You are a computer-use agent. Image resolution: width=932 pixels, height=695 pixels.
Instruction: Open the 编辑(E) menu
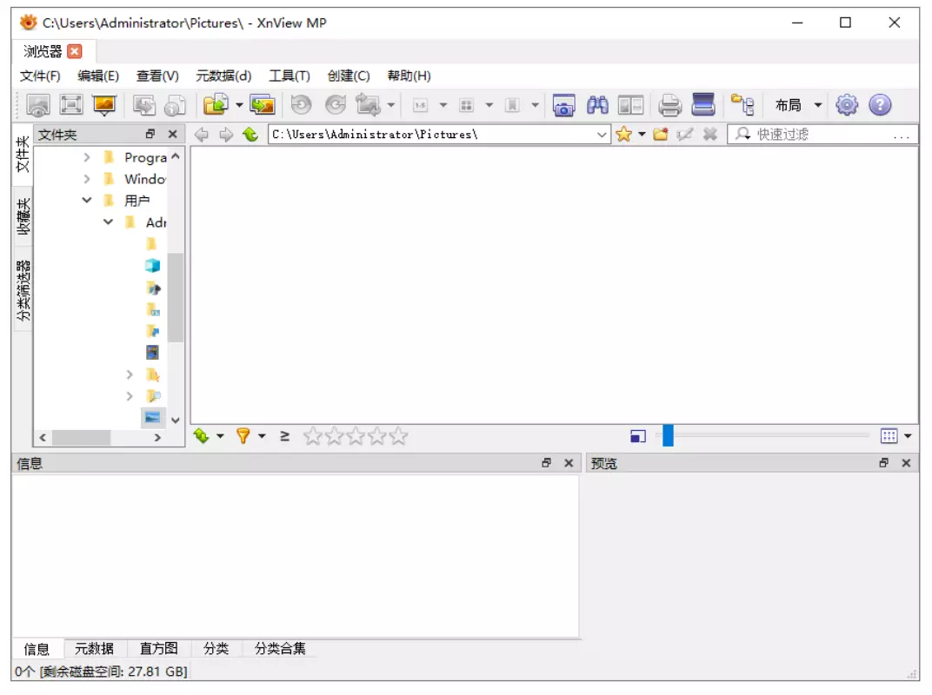tap(98, 76)
